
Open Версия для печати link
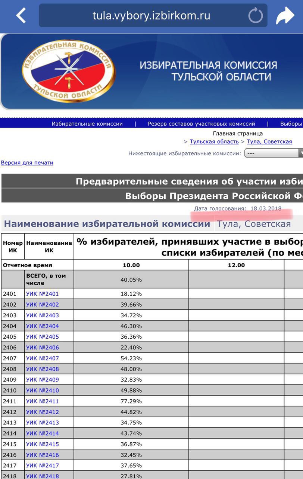pyautogui.click(x=27, y=162)
